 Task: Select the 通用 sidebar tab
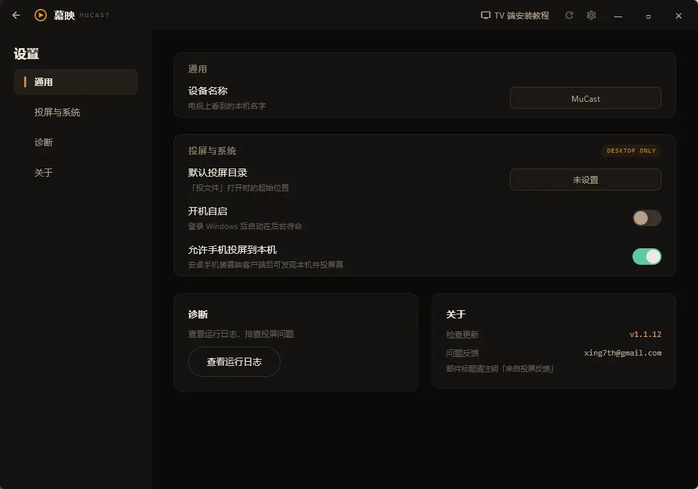coord(76,82)
